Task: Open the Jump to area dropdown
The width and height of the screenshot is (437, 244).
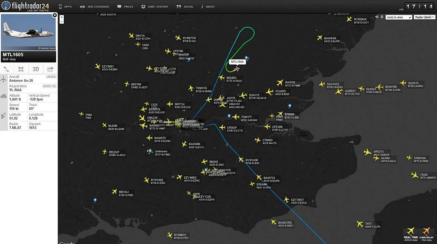Action: (399, 17)
